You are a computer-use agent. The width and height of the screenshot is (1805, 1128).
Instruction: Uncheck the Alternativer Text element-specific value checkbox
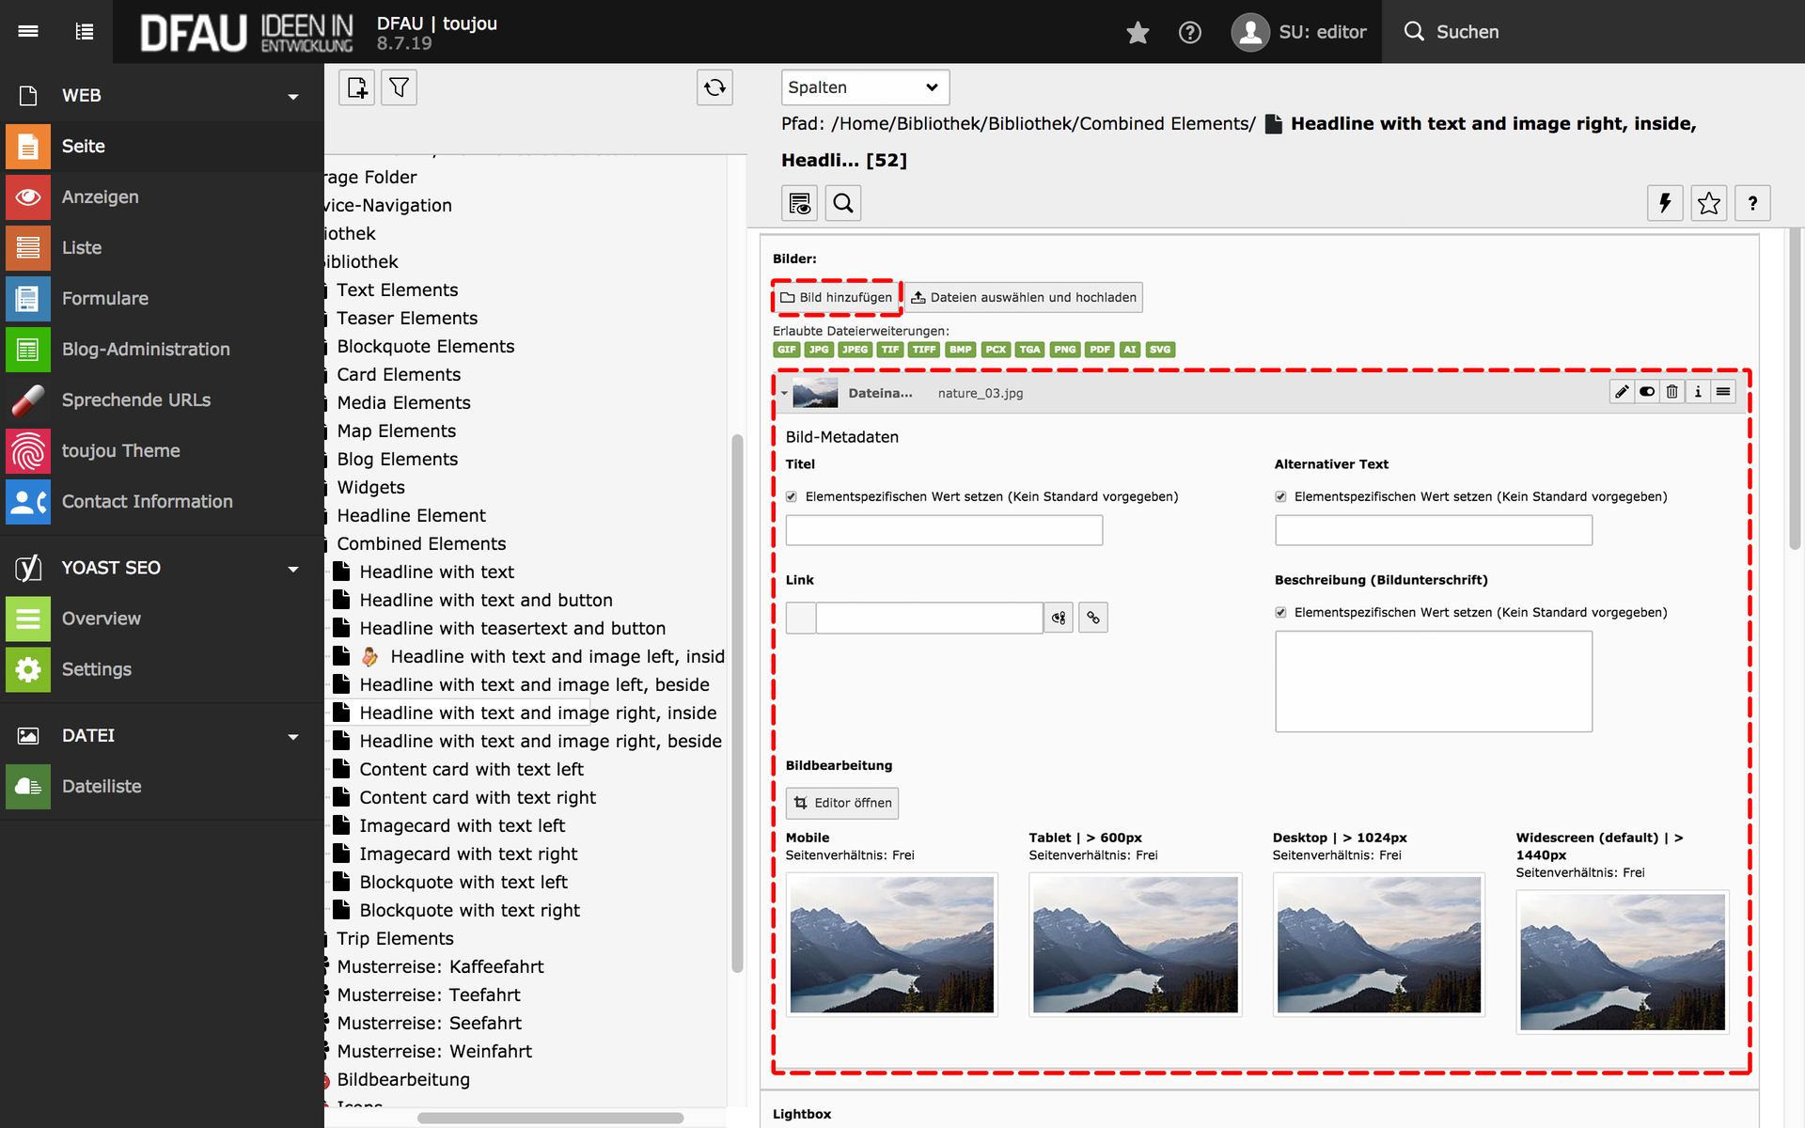1280,496
